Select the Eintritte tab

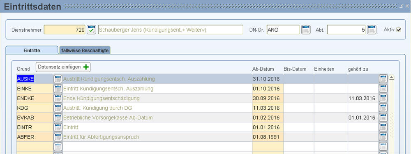tap(32, 50)
